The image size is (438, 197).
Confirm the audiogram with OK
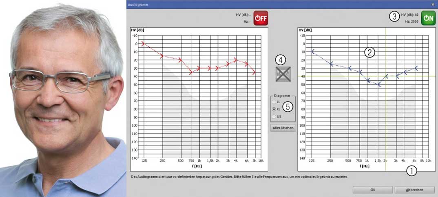[x=373, y=190]
